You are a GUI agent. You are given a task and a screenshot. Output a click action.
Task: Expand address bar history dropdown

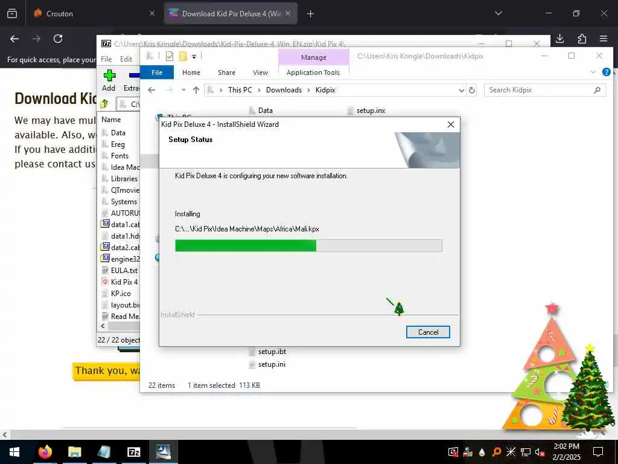[461, 91]
